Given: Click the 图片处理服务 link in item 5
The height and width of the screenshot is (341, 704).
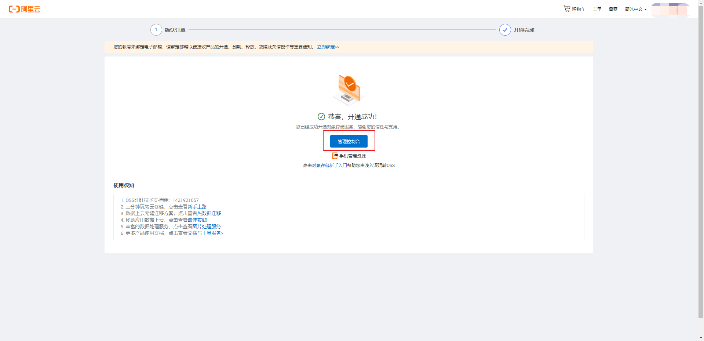Looking at the screenshot, I should coord(207,226).
